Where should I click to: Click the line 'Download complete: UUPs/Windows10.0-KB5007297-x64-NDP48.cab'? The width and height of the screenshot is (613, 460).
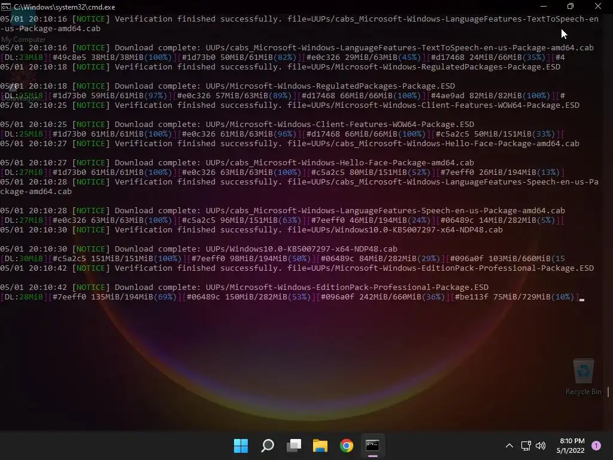[x=199, y=249]
